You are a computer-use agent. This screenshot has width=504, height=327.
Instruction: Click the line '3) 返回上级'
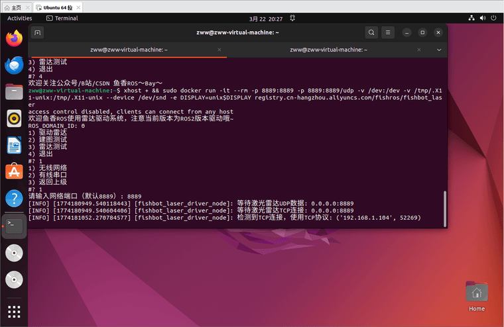tap(48, 182)
